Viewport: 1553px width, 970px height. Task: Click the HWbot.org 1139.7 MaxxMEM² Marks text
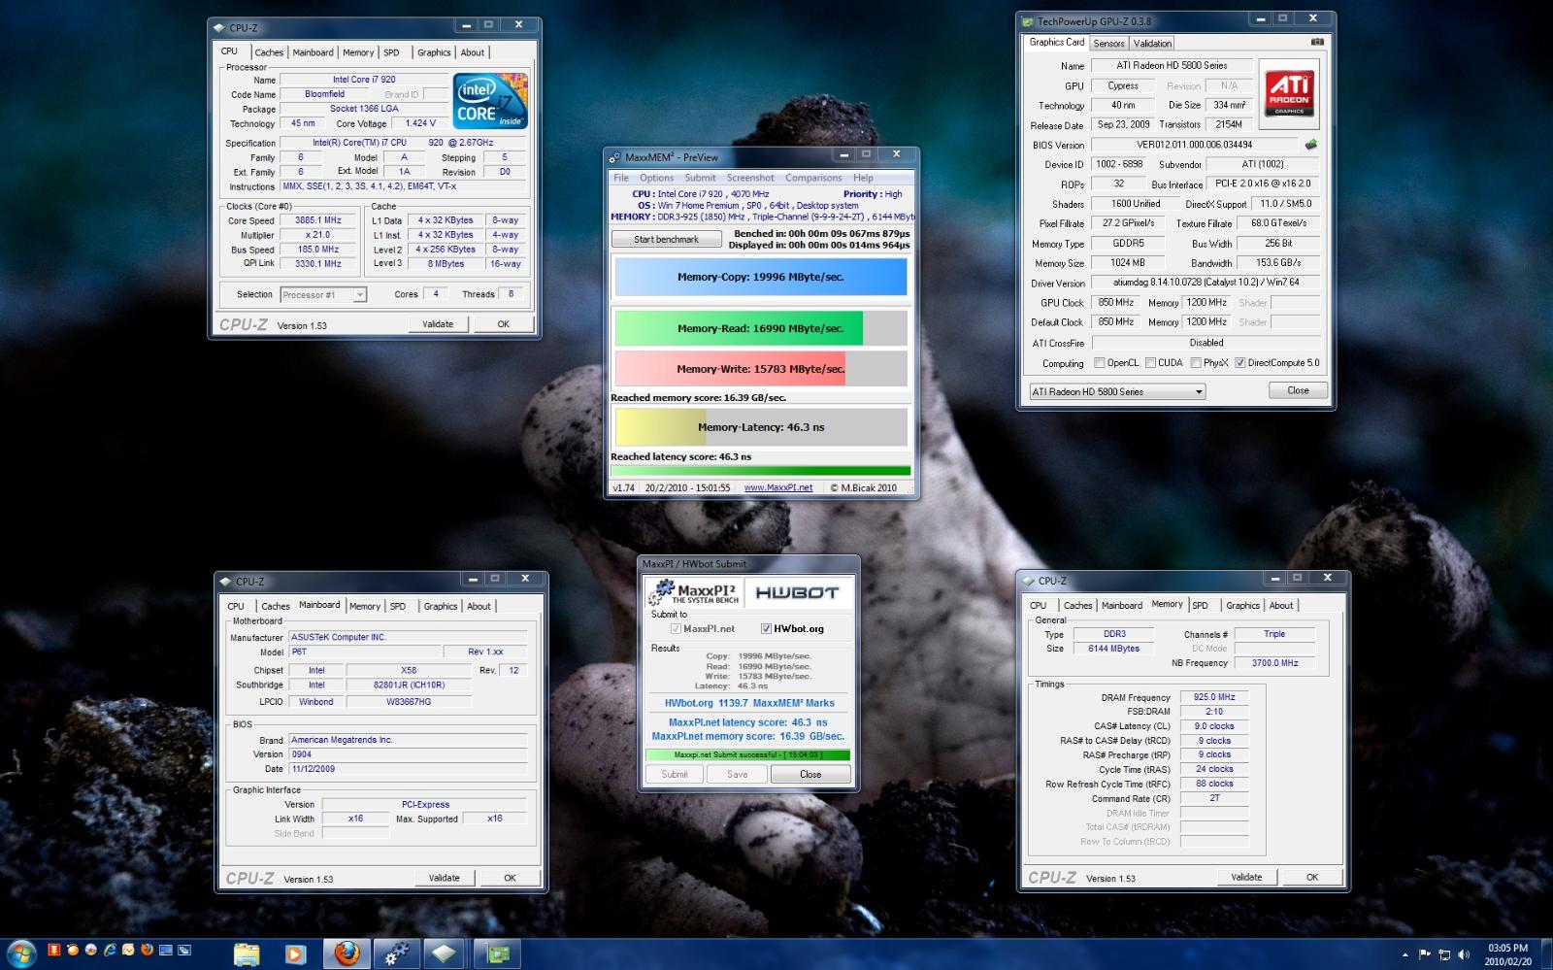point(749,703)
